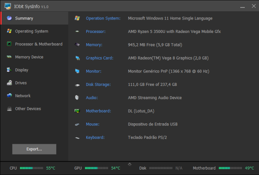Open the Processor: link
The image size is (259, 175).
point(96,32)
